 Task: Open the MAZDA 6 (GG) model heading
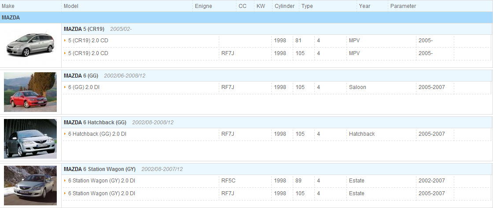81,75
